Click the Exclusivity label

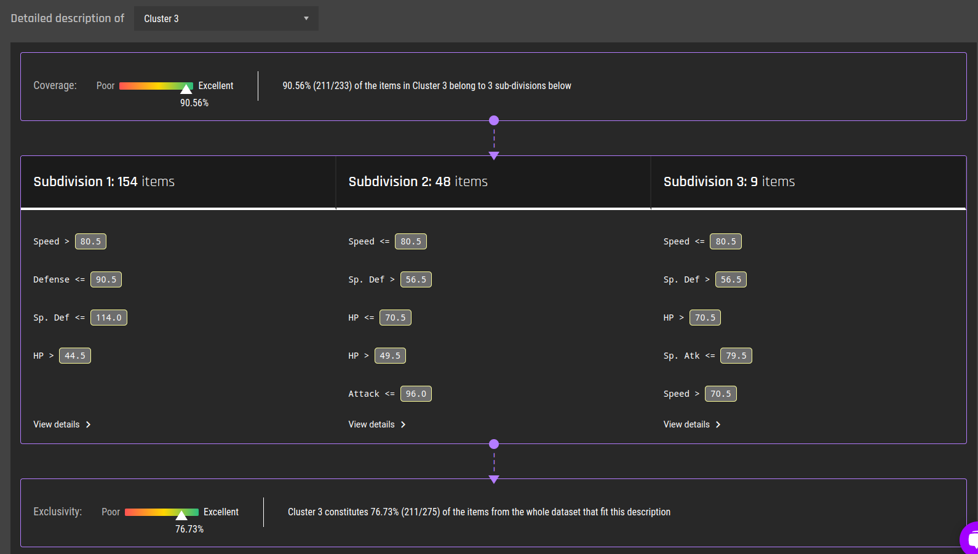(57, 512)
